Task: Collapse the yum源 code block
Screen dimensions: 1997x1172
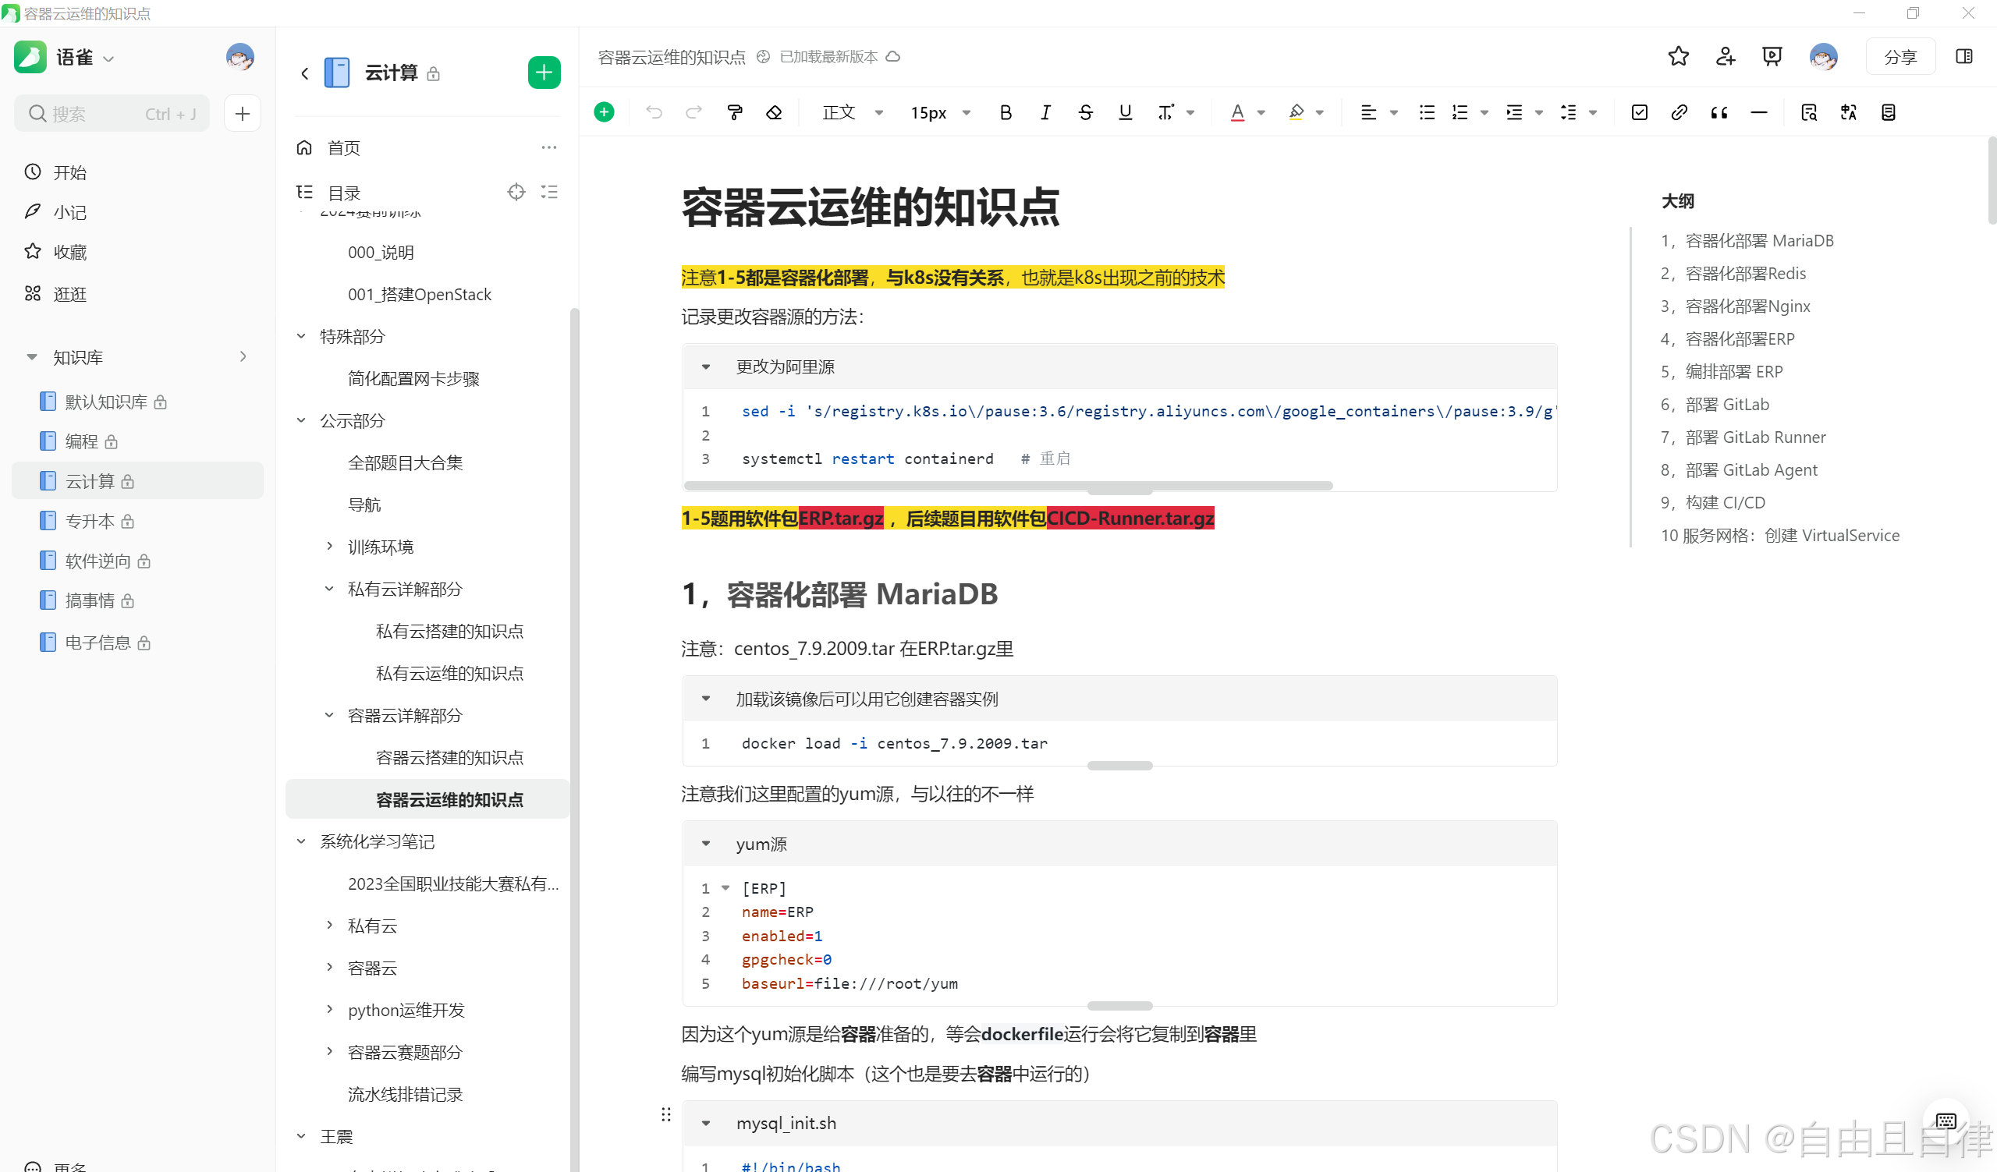Action: click(706, 844)
